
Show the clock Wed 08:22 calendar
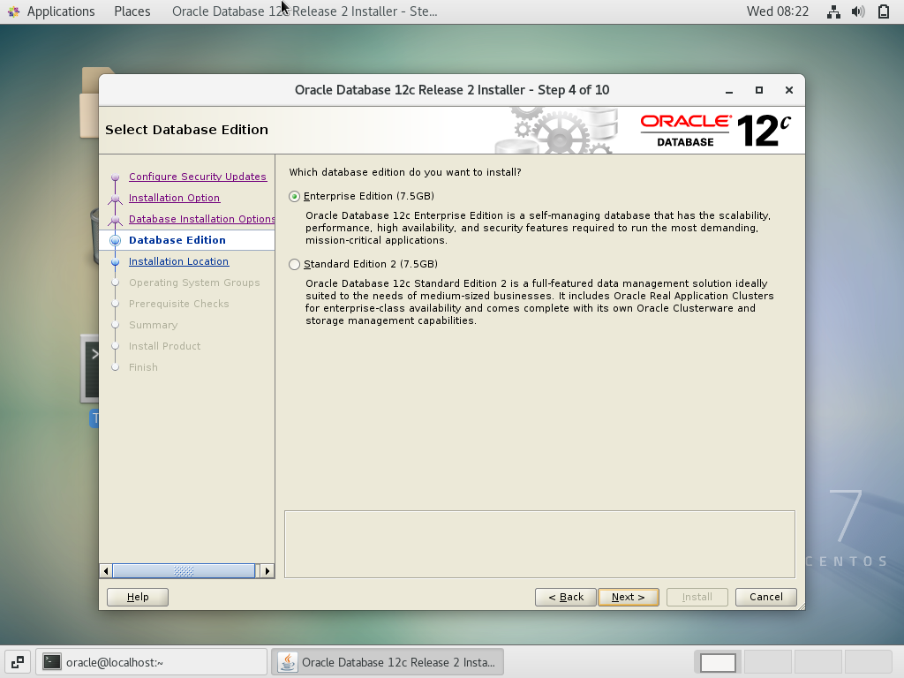[777, 11]
